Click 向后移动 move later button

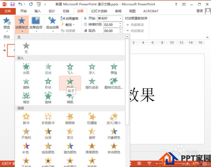click(135, 31)
